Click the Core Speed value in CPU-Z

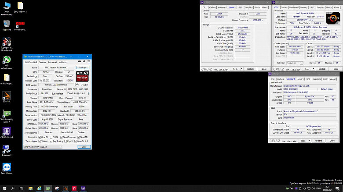tap(295, 47)
